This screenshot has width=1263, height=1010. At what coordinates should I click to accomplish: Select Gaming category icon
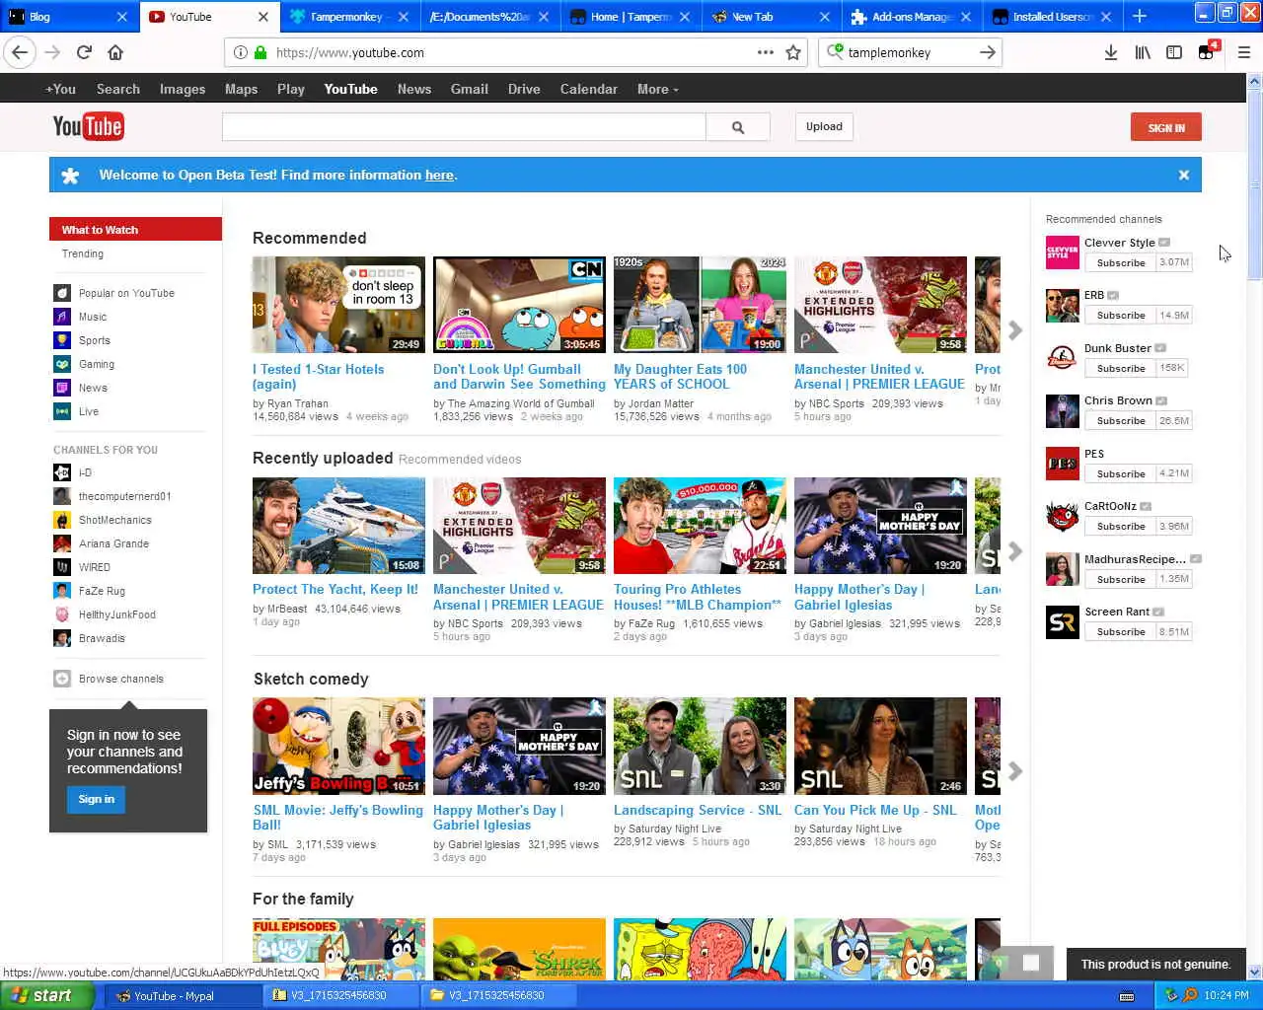tap(62, 364)
